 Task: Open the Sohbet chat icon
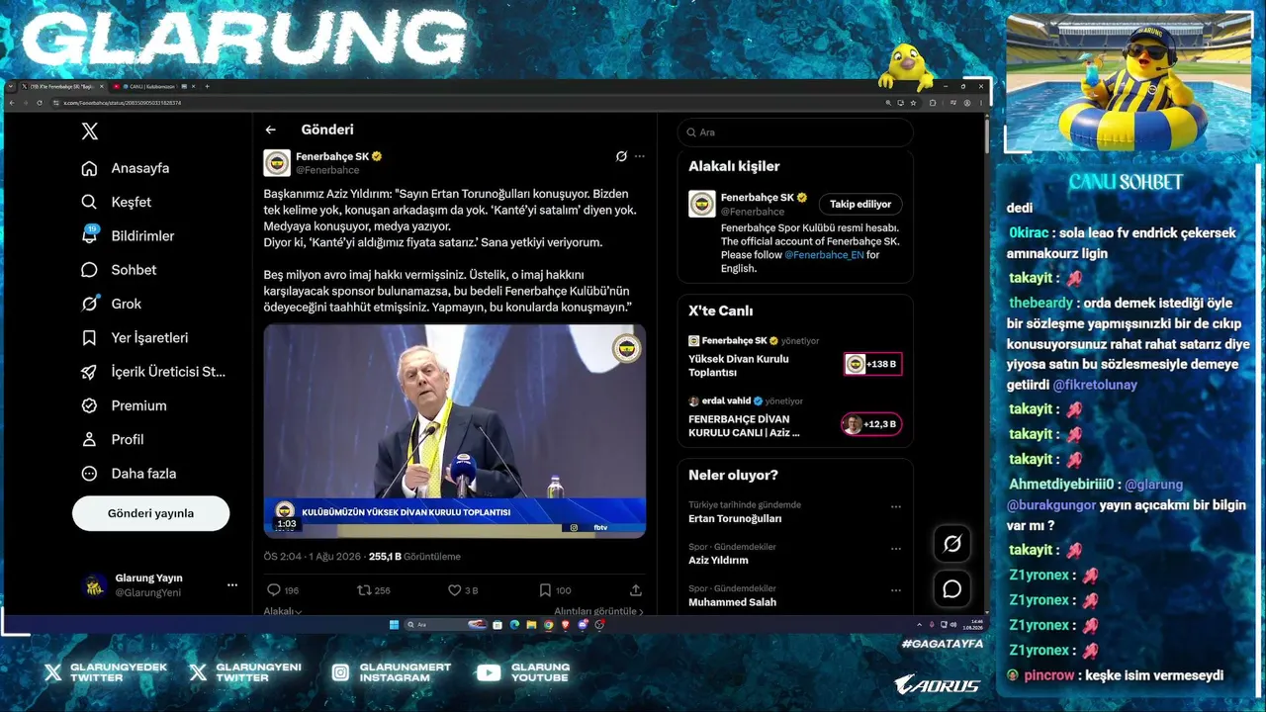(89, 270)
